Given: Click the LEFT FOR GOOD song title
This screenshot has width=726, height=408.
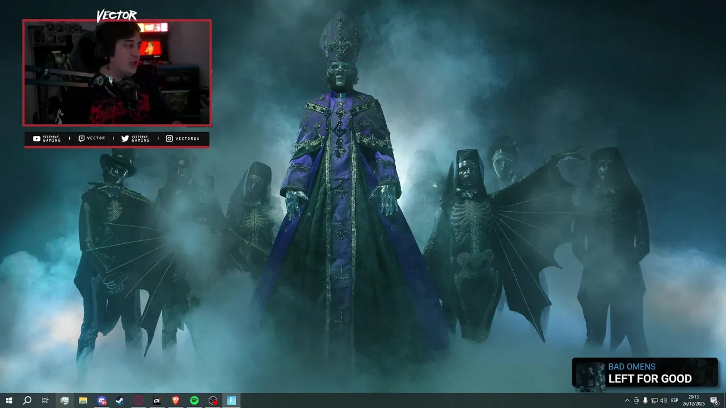Looking at the screenshot, I should (x=650, y=379).
